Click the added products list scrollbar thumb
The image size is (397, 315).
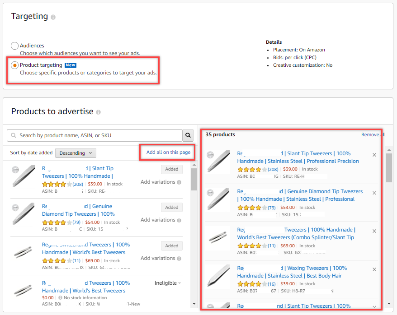click(389, 168)
